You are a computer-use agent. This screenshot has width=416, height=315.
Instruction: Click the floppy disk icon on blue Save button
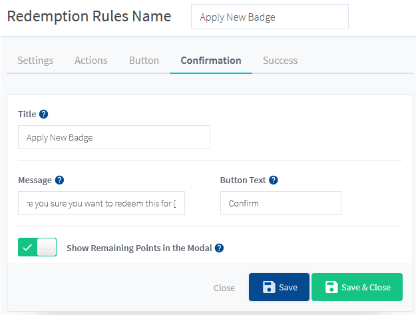point(269,287)
